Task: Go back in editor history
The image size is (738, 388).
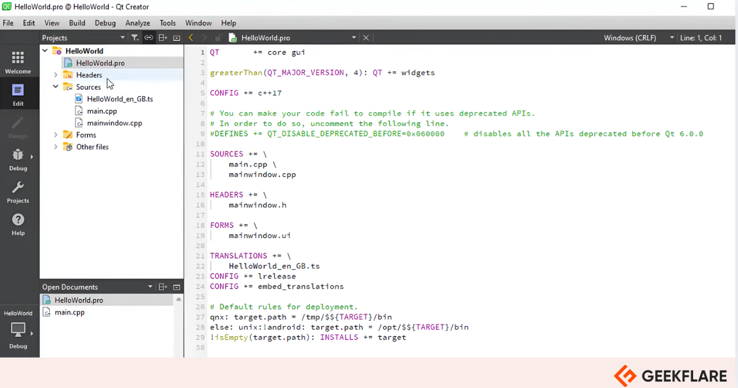Action: 191,38
